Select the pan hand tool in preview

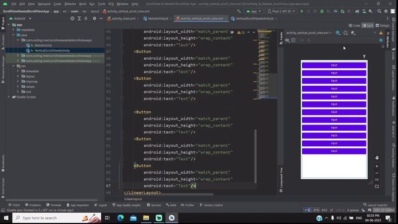click(x=377, y=157)
